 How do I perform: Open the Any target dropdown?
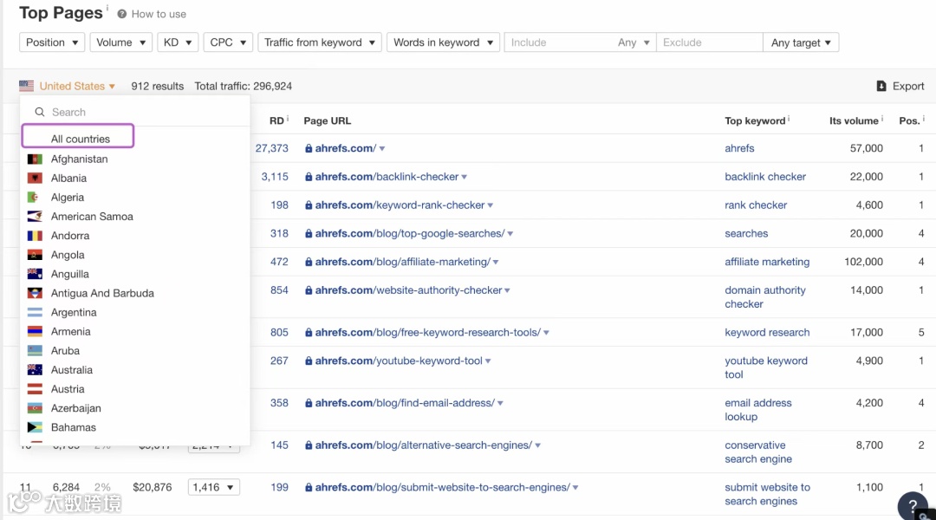coord(801,42)
